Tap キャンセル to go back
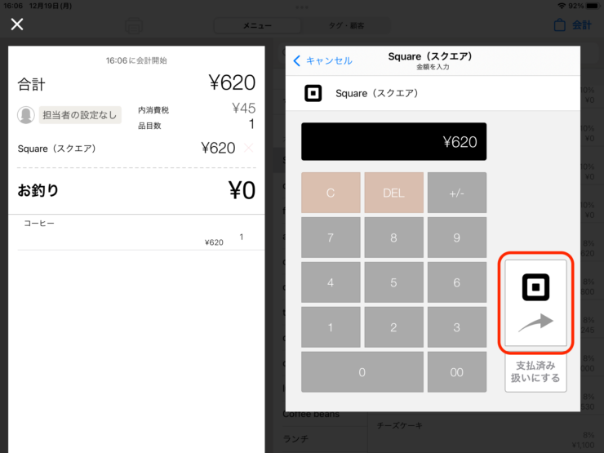Viewport: 604px width, 453px height. pyautogui.click(x=322, y=60)
